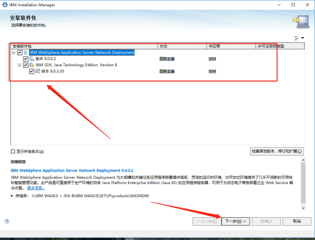Click the help question mark icon
The width and height of the screenshot is (315, 240).
coord(7,221)
